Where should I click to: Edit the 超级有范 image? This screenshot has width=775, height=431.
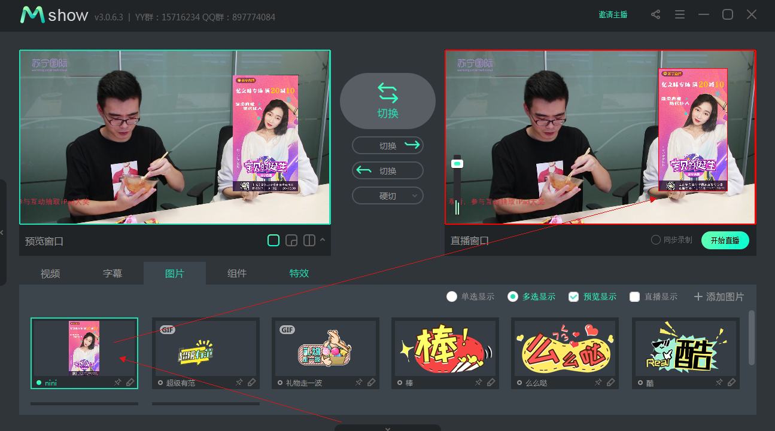point(251,383)
